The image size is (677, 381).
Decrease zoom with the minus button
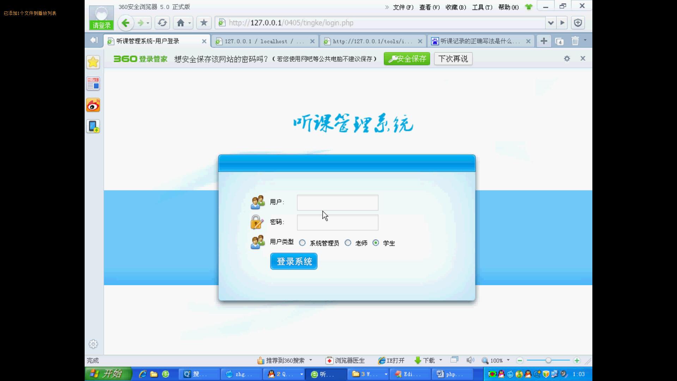[520, 360]
